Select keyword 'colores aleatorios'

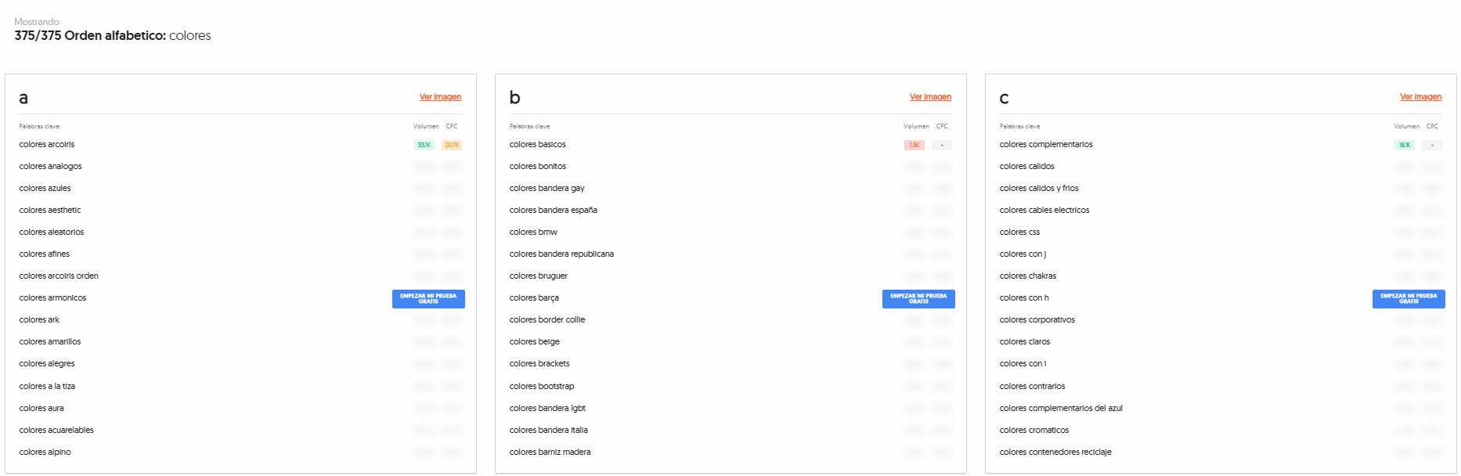point(51,233)
